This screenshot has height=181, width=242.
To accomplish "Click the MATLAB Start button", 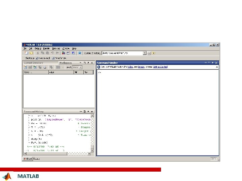I will click(28, 159).
